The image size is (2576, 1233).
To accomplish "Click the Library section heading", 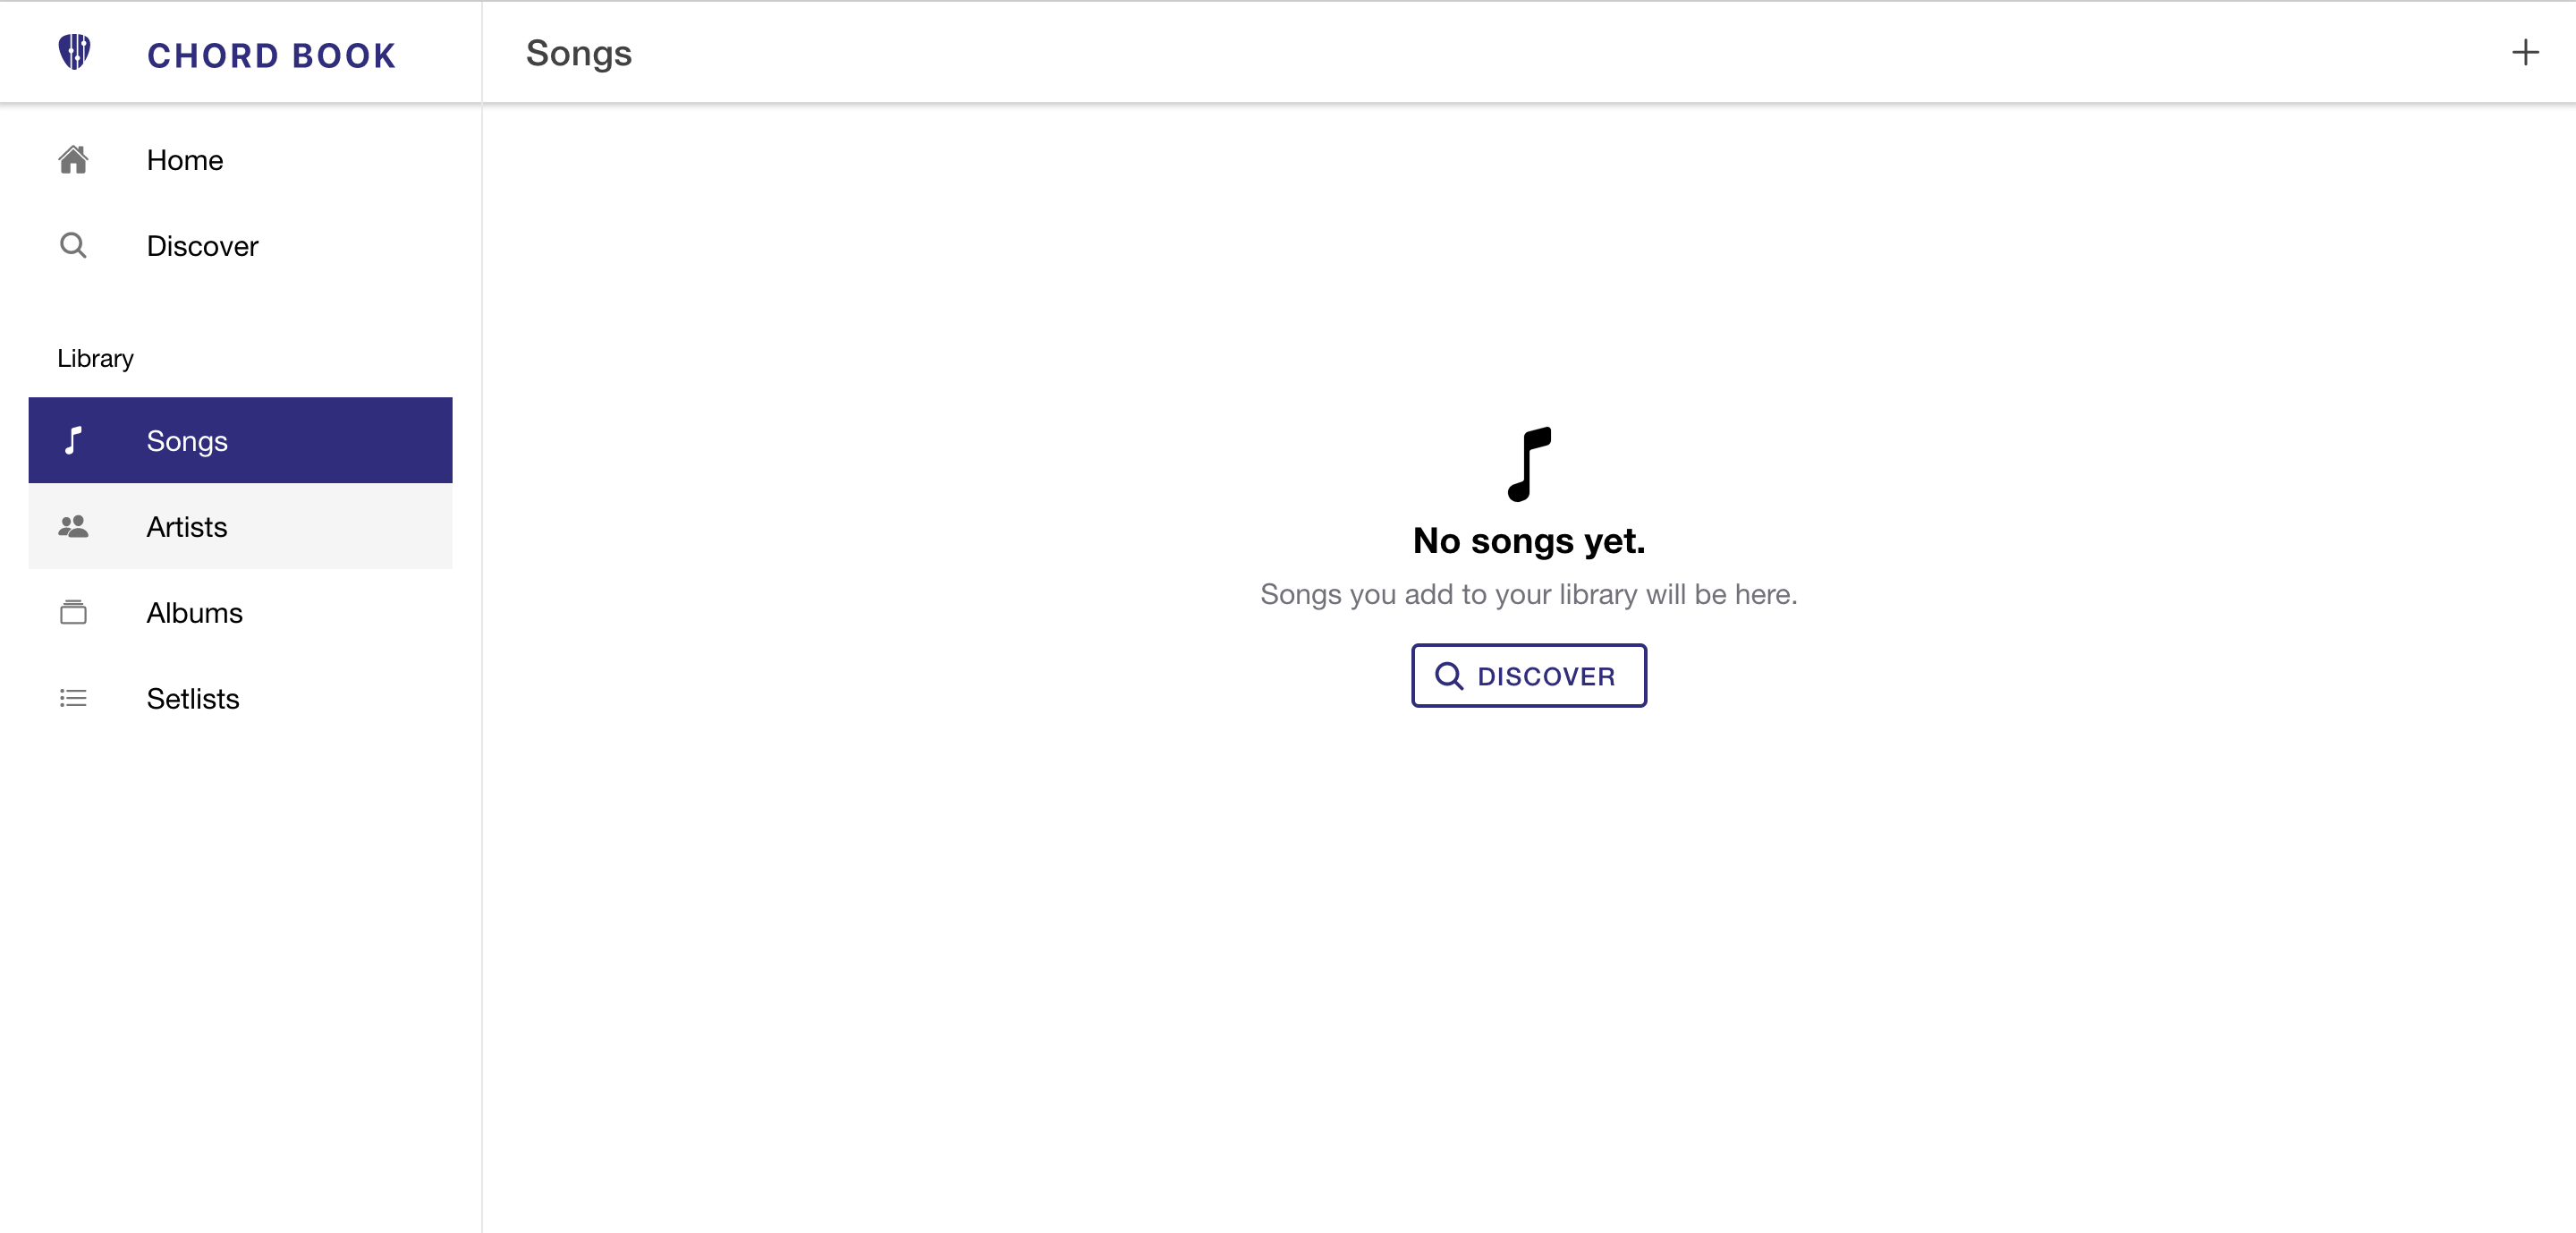I will [94, 357].
